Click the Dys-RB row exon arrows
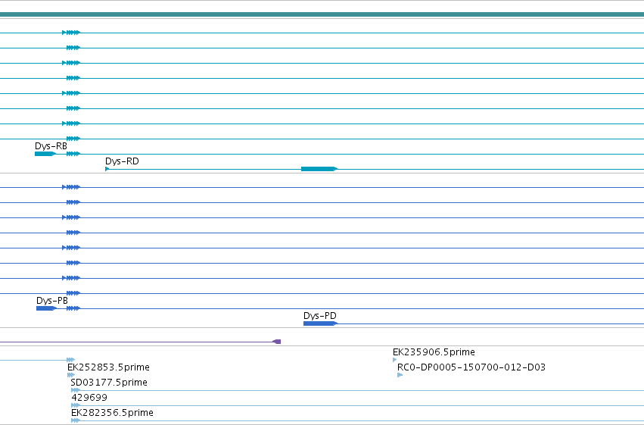Image resolution: width=644 pixels, height=425 pixels. coord(73,154)
